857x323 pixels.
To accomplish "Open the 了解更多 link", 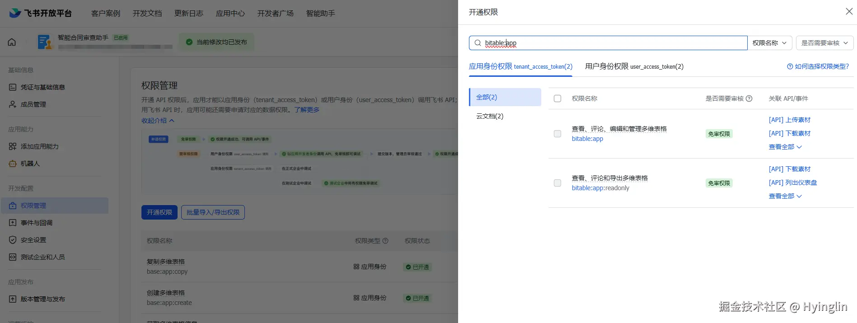I will point(307,110).
